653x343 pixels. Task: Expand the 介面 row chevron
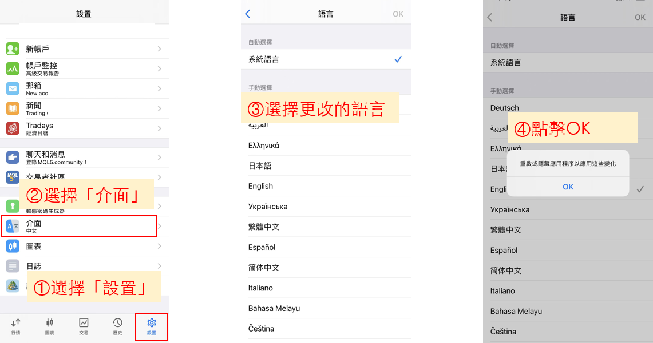[x=160, y=227]
